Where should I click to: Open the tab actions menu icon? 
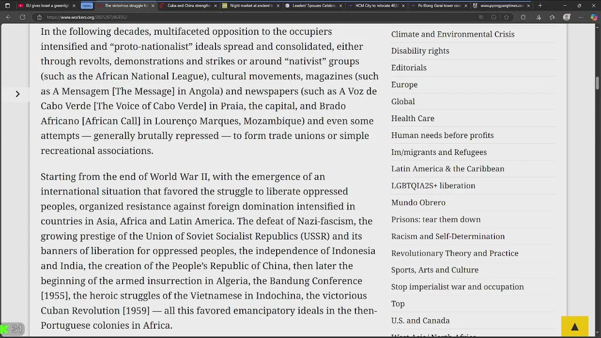click(x=7, y=6)
